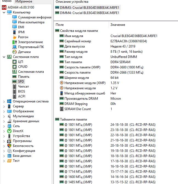Select the SDRAM Die Count row
Viewport: 178px width, 184px height.
coord(86,109)
